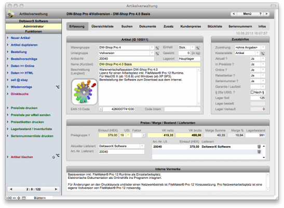This screenshot has width=284, height=208.
Task: Open the Rabattierbar dropdown
Action: (x=263, y=75)
